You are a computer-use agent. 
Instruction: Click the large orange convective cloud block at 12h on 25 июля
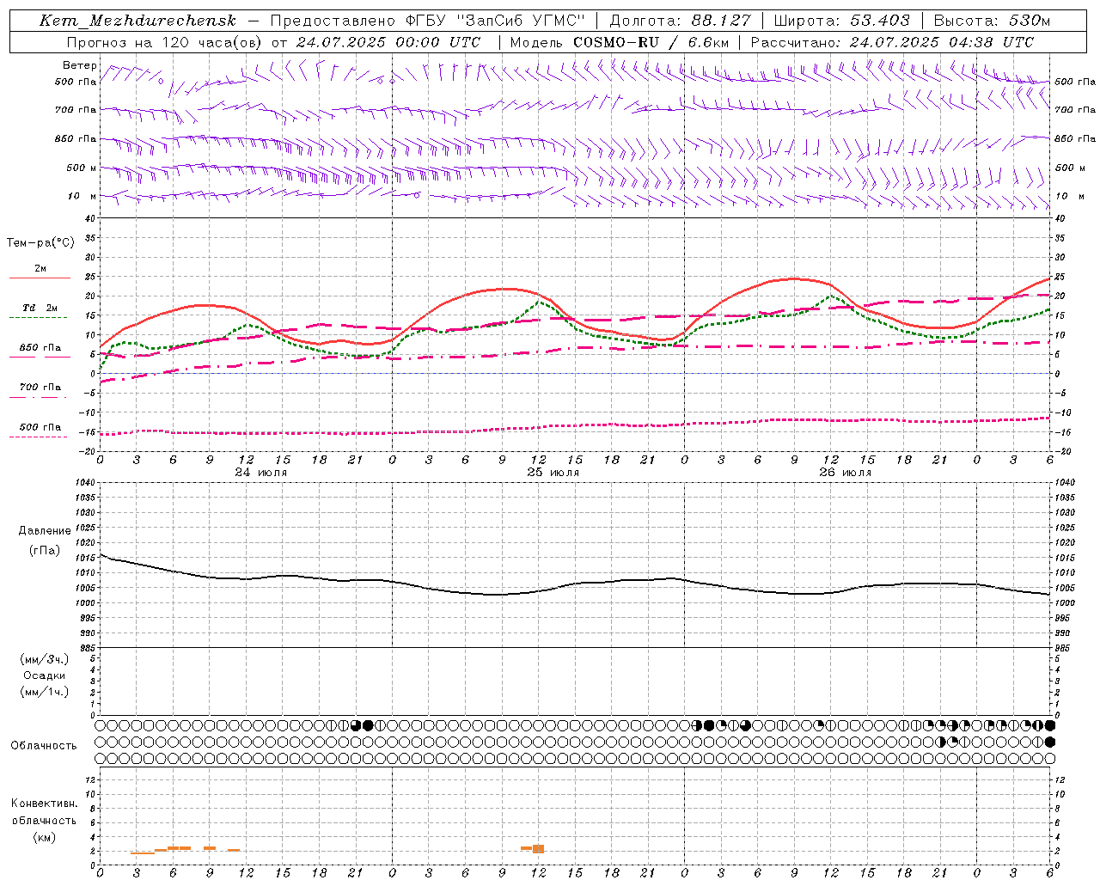[538, 849]
